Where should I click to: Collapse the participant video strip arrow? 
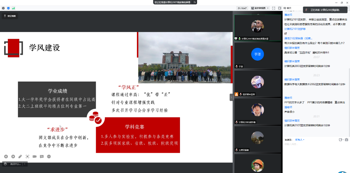(231, 97)
